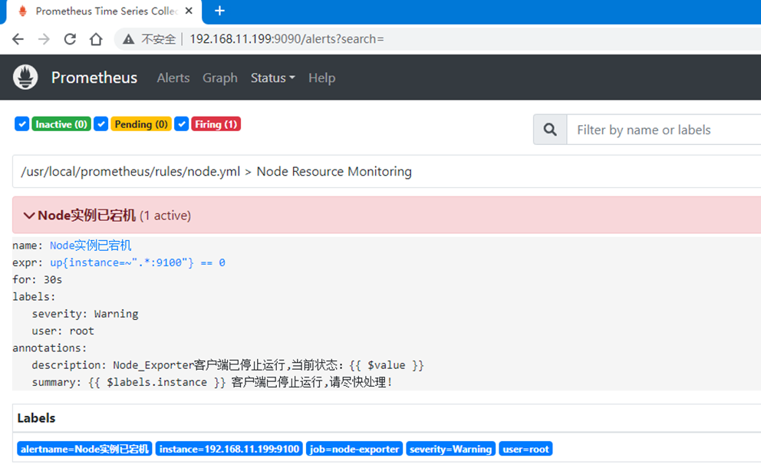Click the job=node-exporter label badge
Viewport: 761px width, 468px height.
point(354,449)
